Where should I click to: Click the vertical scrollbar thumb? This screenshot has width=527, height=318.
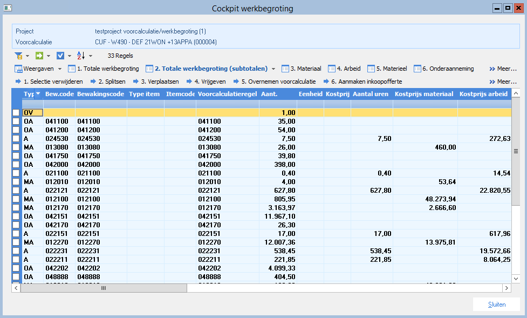click(x=516, y=151)
